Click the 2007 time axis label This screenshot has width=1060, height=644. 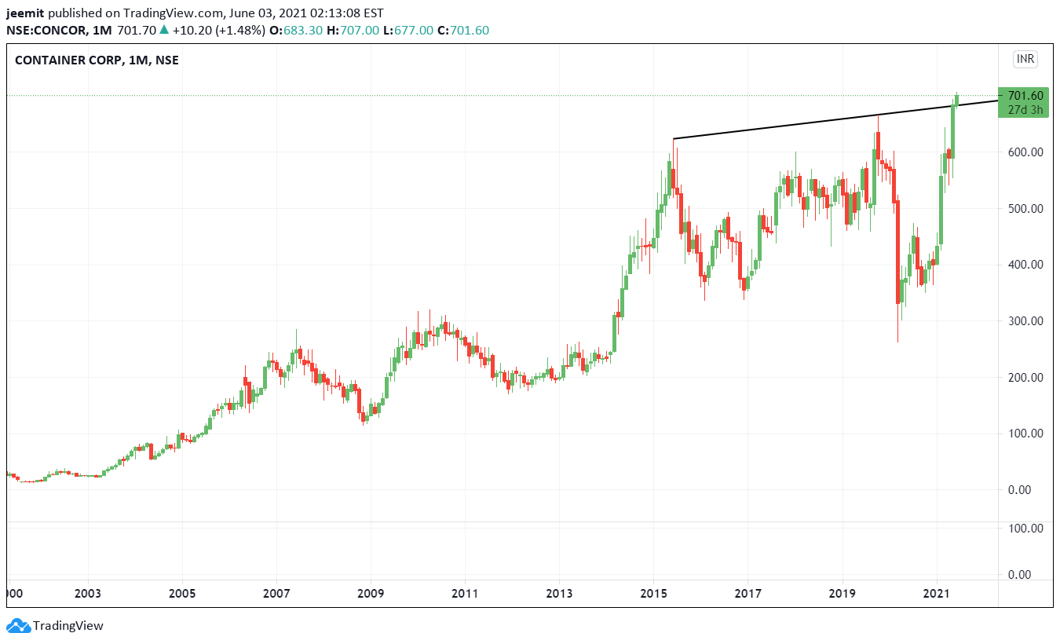tap(276, 593)
